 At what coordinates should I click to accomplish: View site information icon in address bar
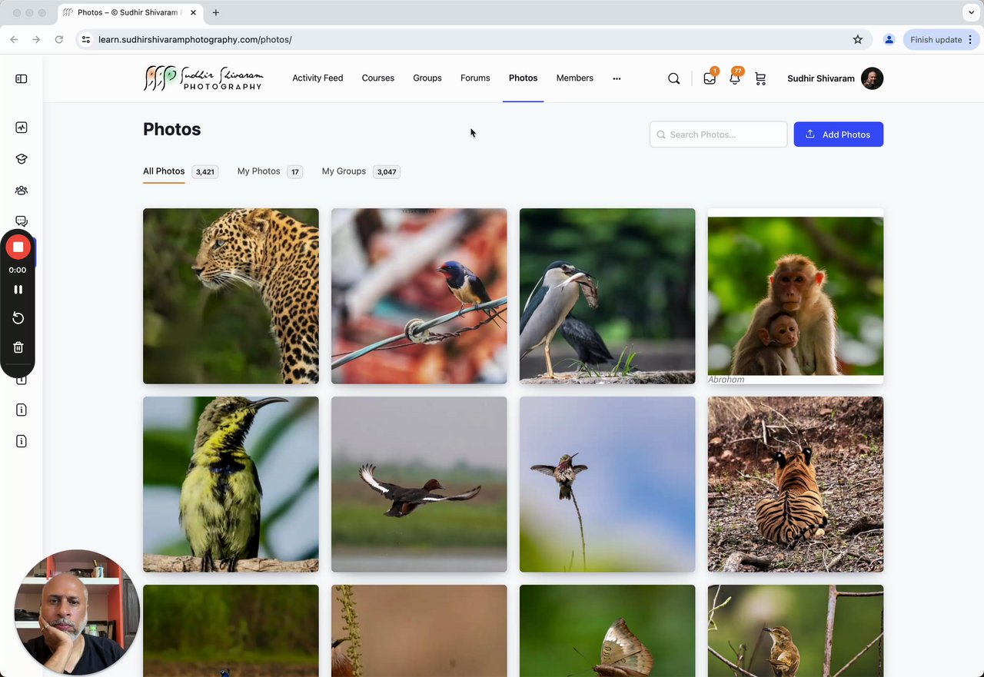(x=86, y=39)
